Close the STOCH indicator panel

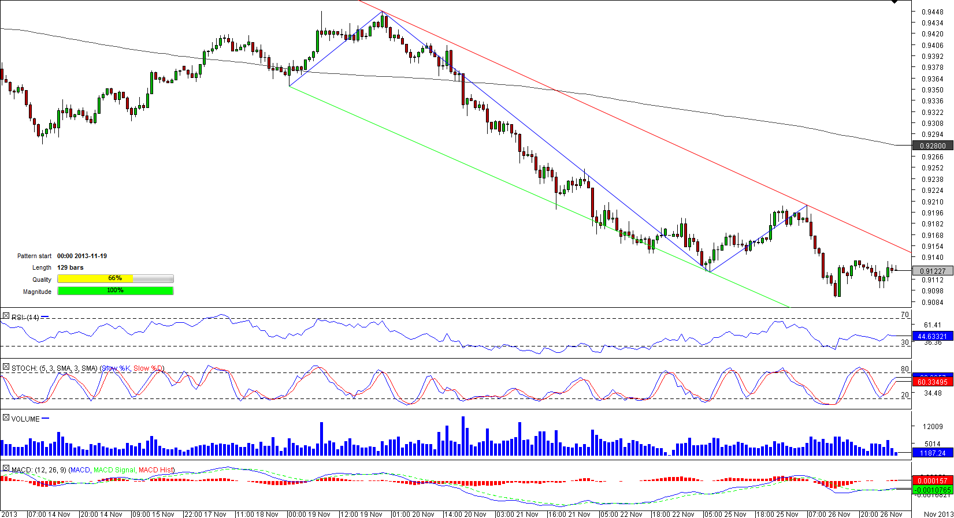(x=6, y=367)
